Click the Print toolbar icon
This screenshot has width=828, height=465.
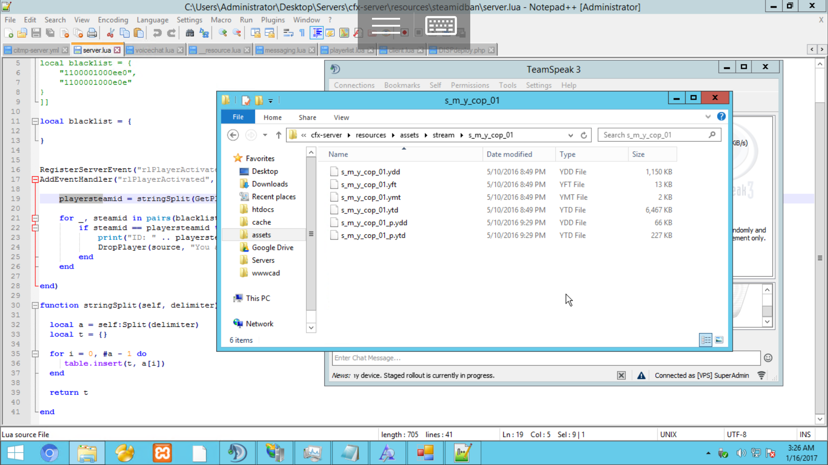coord(92,33)
